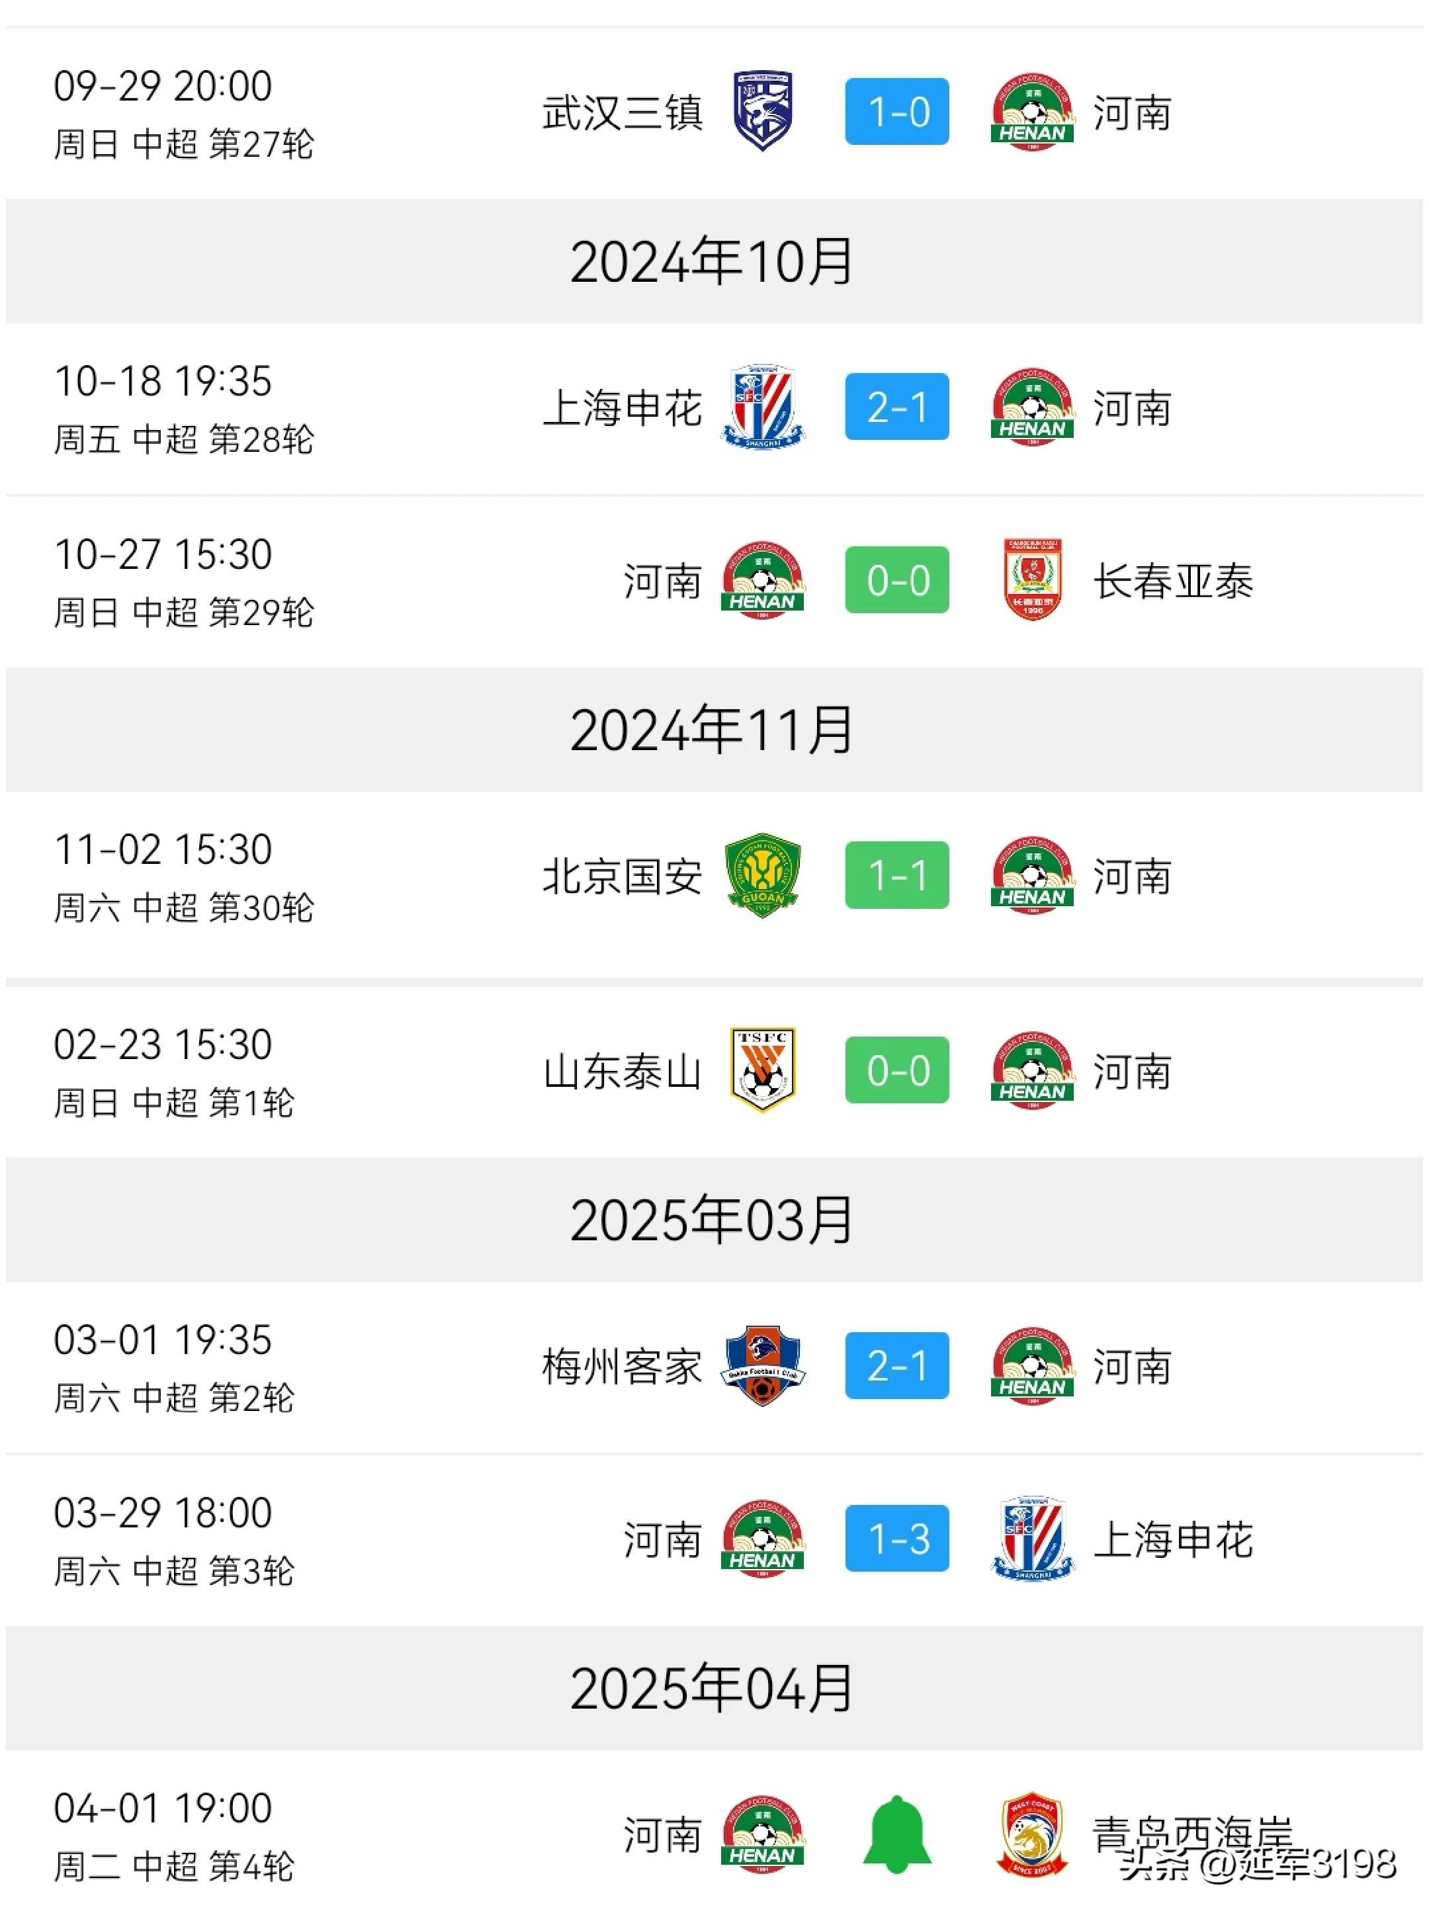Select the 2025年03月 month header
The image size is (1429, 1915).
(713, 1220)
